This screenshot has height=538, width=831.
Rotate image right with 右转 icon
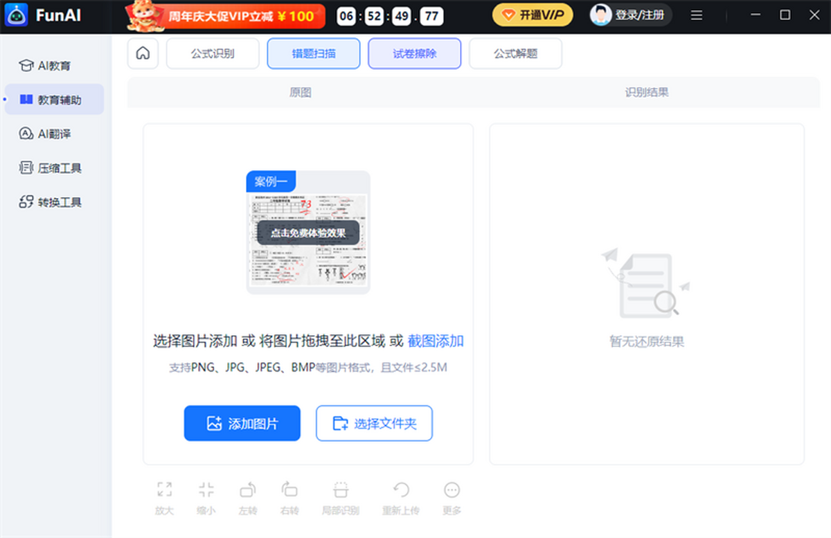click(x=289, y=490)
